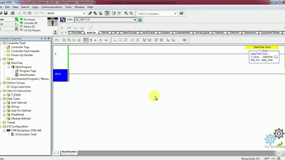Insert a new rung from instruction bar

click(69, 28)
